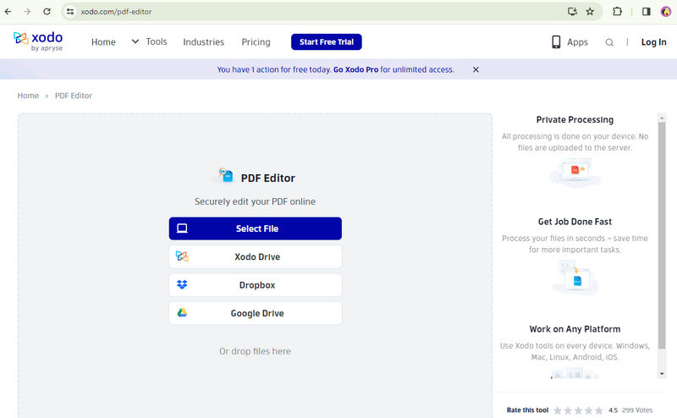Bookmark this page with the star icon
The width and height of the screenshot is (677, 418).
(x=590, y=12)
